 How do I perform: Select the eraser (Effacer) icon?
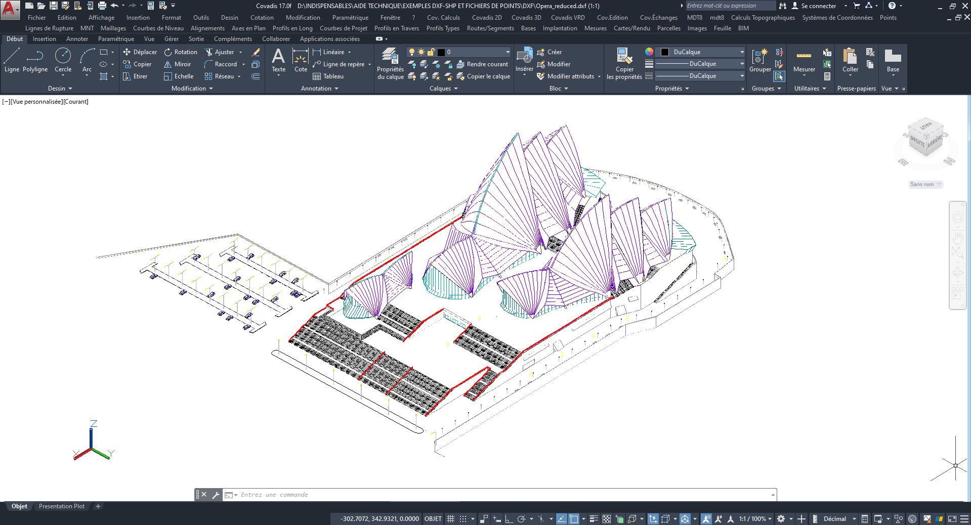pyautogui.click(x=256, y=52)
